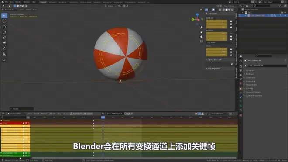The width and height of the screenshot is (288, 162).
Task: Open the Global transform orientation dropdown
Action: click(x=110, y=6)
